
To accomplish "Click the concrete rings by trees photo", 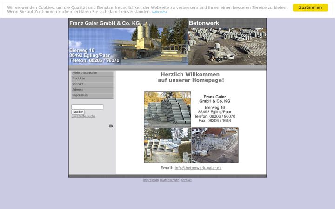I will [x=167, y=145].
